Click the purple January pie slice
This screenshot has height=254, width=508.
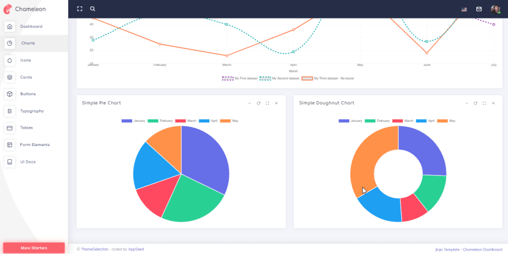(x=206, y=159)
